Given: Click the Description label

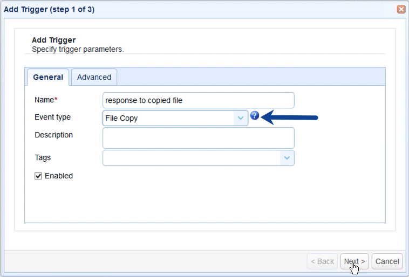Looking at the screenshot, I should click(53, 135).
